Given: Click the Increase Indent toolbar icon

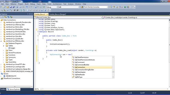Looking at the screenshot, I should [x=17, y=10].
